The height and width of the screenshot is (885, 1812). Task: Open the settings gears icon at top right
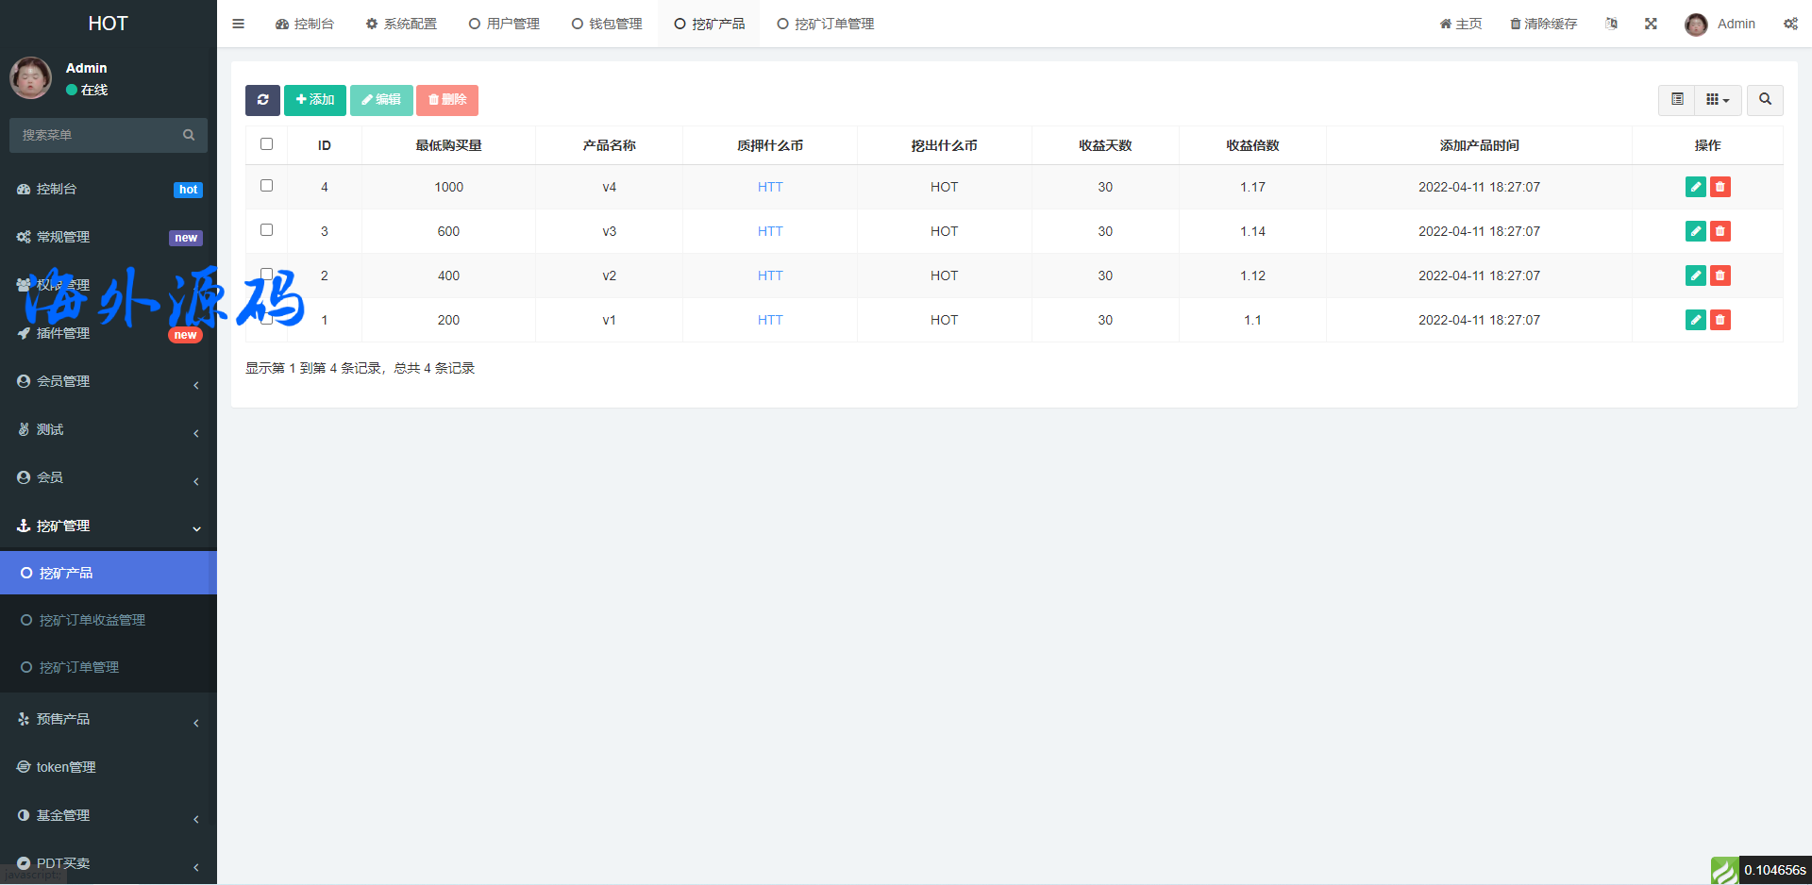[1790, 24]
